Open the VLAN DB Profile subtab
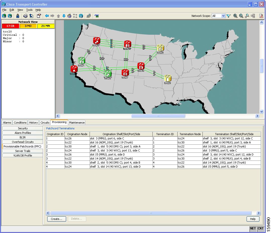 [23, 155]
